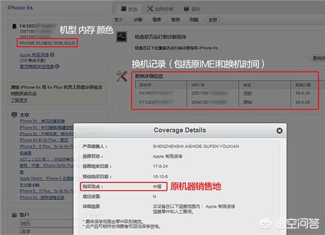This screenshot has width=325, height=235.
Task: Select the 案例 display filter
Action: (x=175, y=19)
